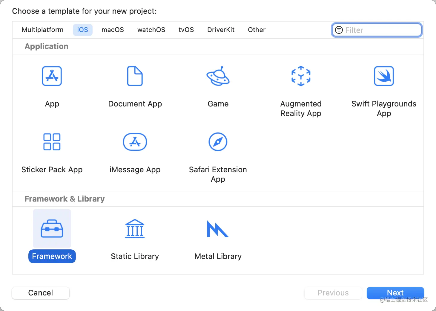The height and width of the screenshot is (311, 436).
Task: Pick the Game template UFO icon
Action: click(218, 76)
